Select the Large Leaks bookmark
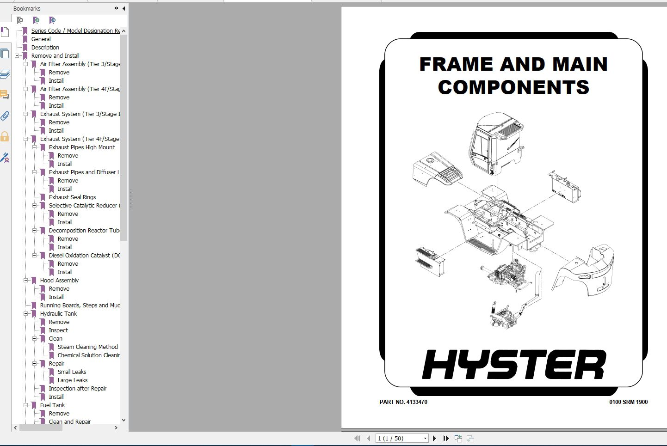Screen dimensions: 667x446 (x=72, y=380)
